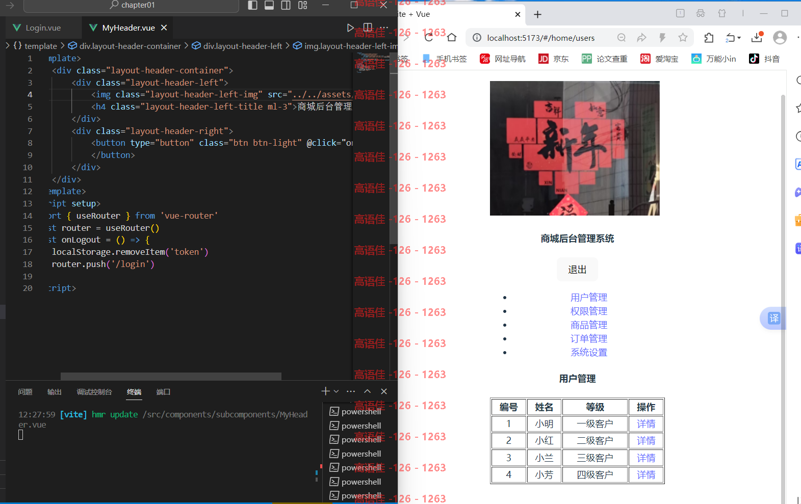Open the 端口 panel tab
Image resolution: width=801 pixels, height=504 pixels.
click(x=163, y=392)
